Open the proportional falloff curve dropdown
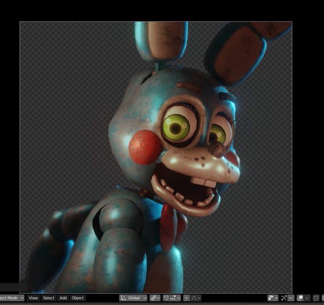324x305 pixels. [x=195, y=298]
